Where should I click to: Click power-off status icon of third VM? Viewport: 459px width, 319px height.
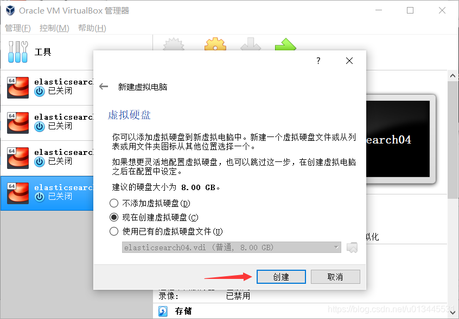click(x=39, y=161)
